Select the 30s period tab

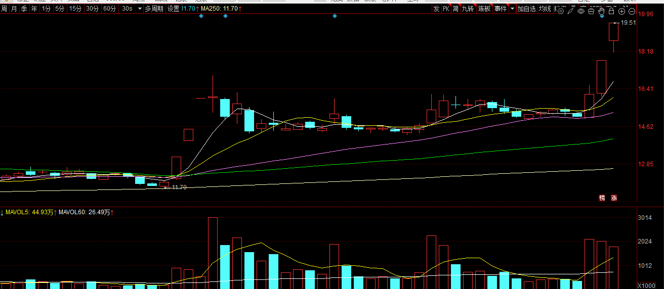[127, 9]
